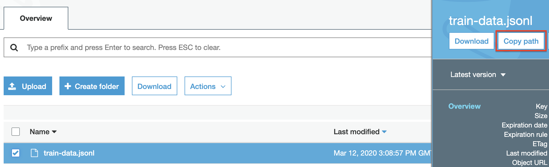Toggle the select-all checkbox in header
The image size is (549, 167).
tap(16, 132)
